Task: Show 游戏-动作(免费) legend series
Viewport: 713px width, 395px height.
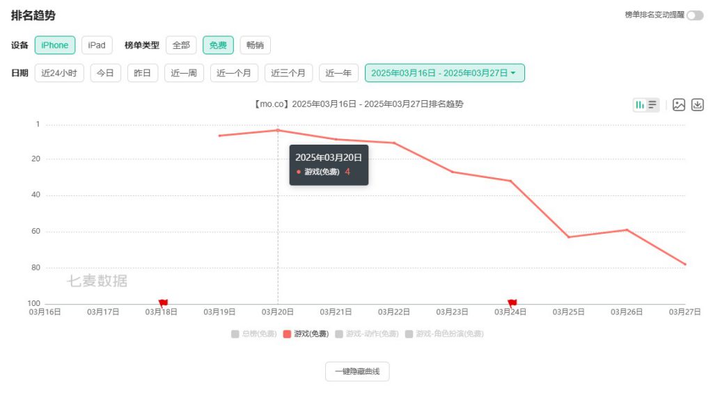Action: (x=366, y=334)
